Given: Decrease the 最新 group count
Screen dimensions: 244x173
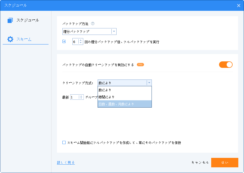Looking at the screenshot, I should (x=81, y=98).
